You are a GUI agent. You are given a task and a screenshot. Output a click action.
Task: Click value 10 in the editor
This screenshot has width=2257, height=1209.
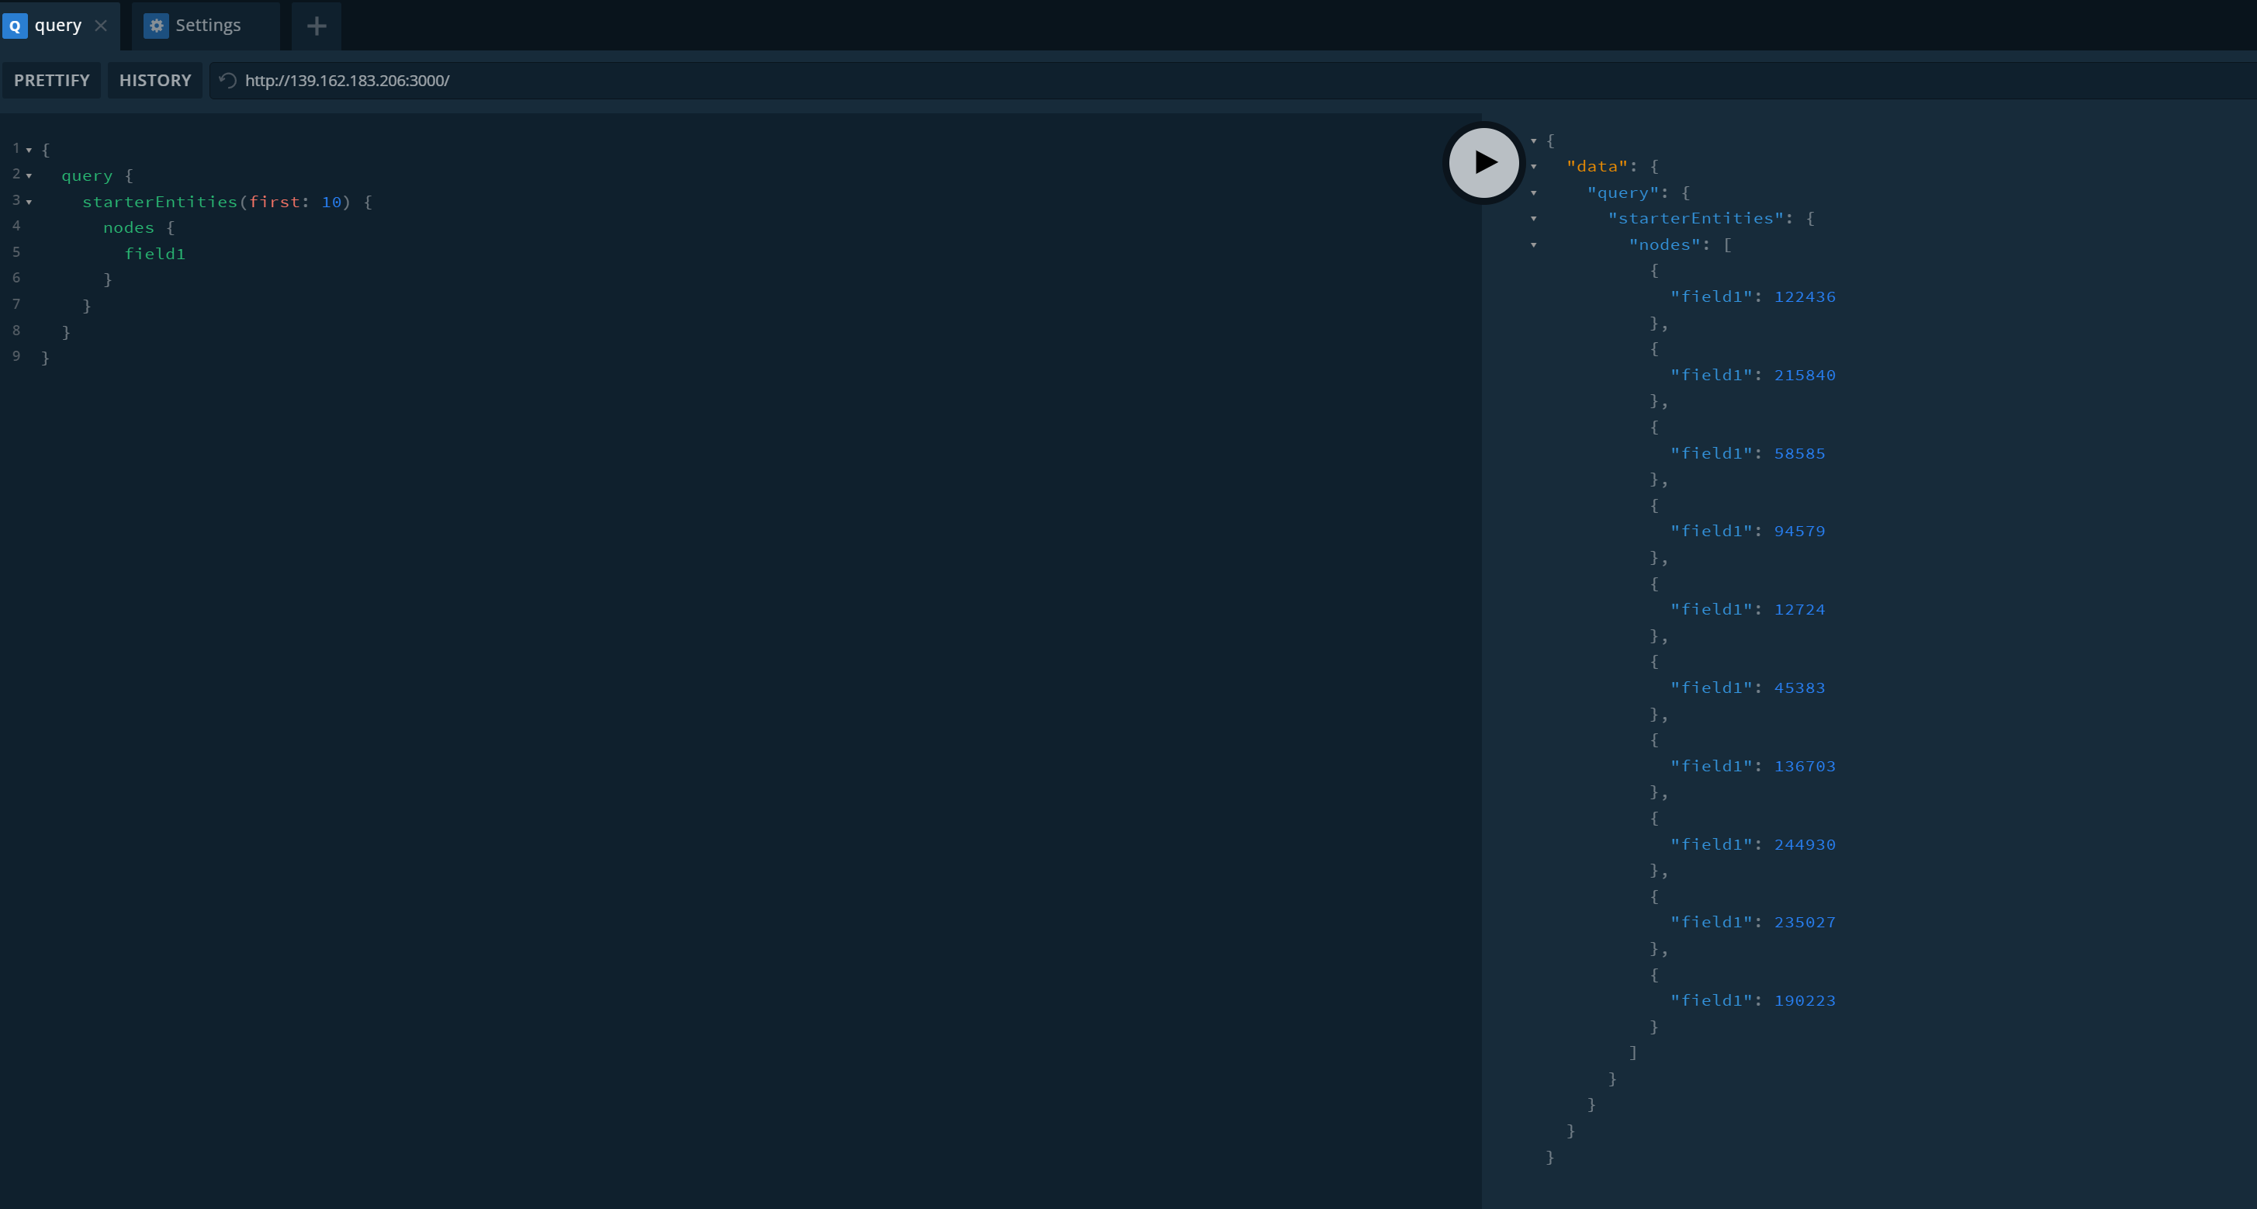point(331,202)
